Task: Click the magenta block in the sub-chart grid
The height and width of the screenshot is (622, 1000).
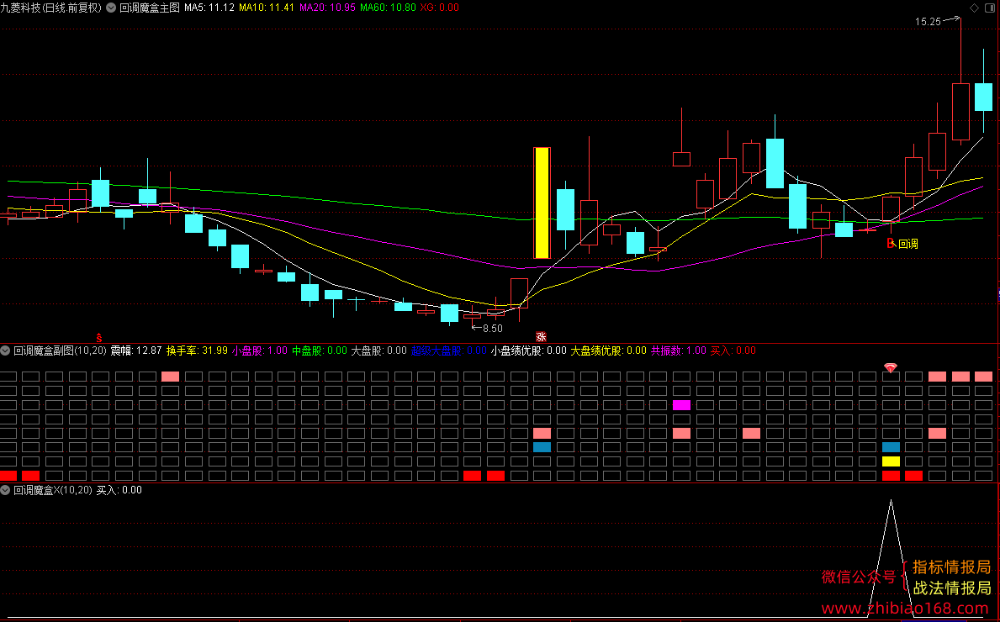Action: point(682,404)
